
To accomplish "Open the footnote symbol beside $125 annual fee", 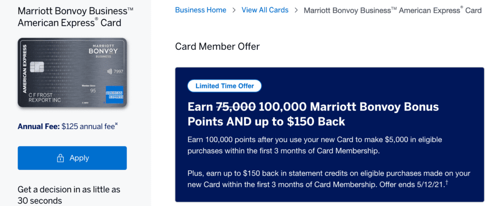I will pyautogui.click(x=116, y=125).
